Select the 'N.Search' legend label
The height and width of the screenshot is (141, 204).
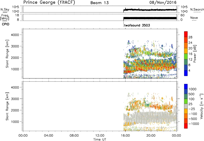(x=197, y=9)
